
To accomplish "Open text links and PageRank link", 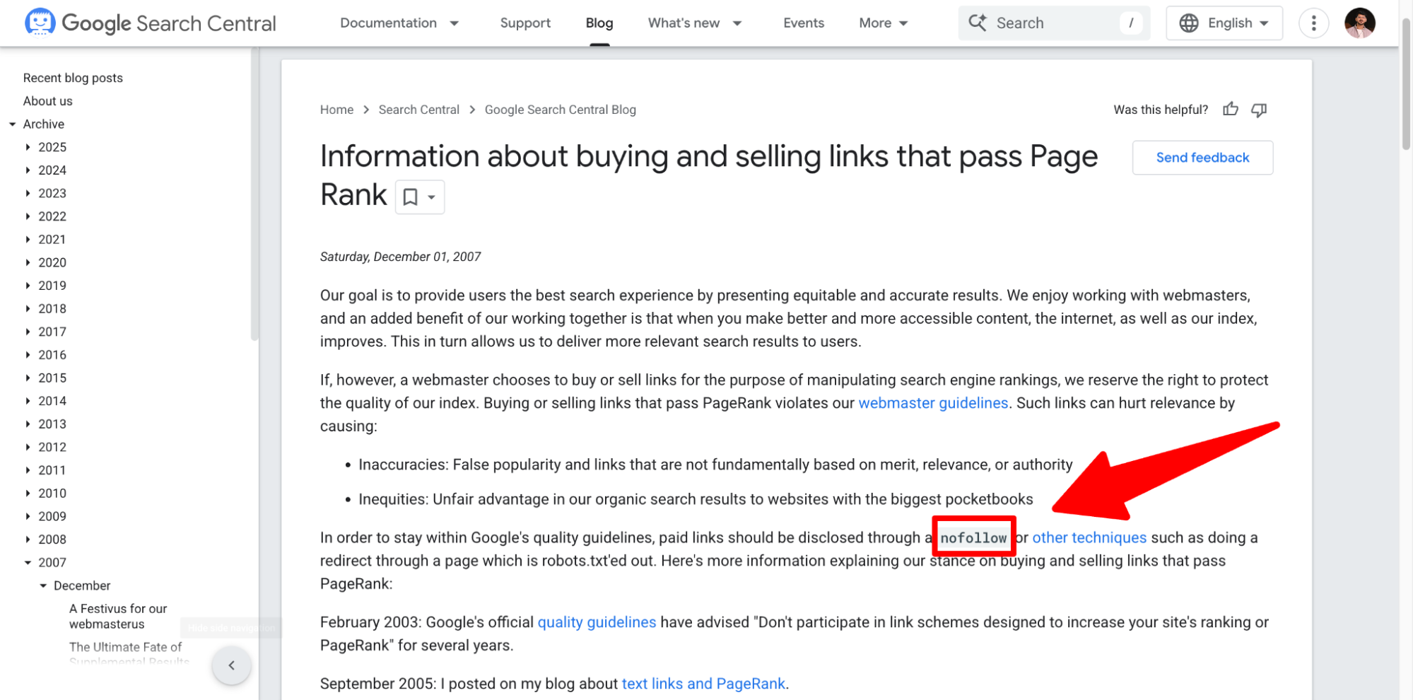I will [x=703, y=684].
